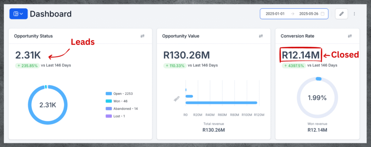Click the Lost - 1 legend color swatch
371x147 pixels.
click(109, 116)
